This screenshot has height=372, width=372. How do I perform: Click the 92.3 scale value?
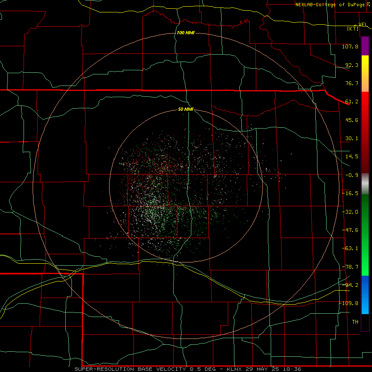click(352, 65)
